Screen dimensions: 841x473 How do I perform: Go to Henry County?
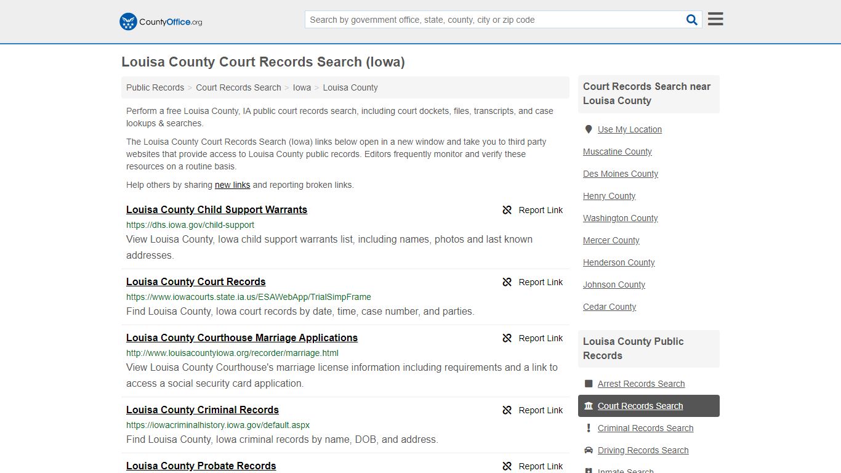(610, 196)
